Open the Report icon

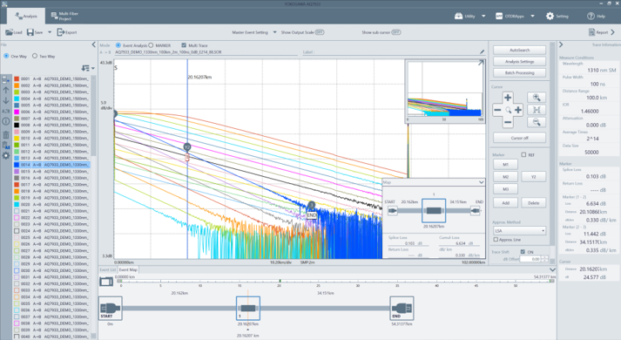coord(591,32)
